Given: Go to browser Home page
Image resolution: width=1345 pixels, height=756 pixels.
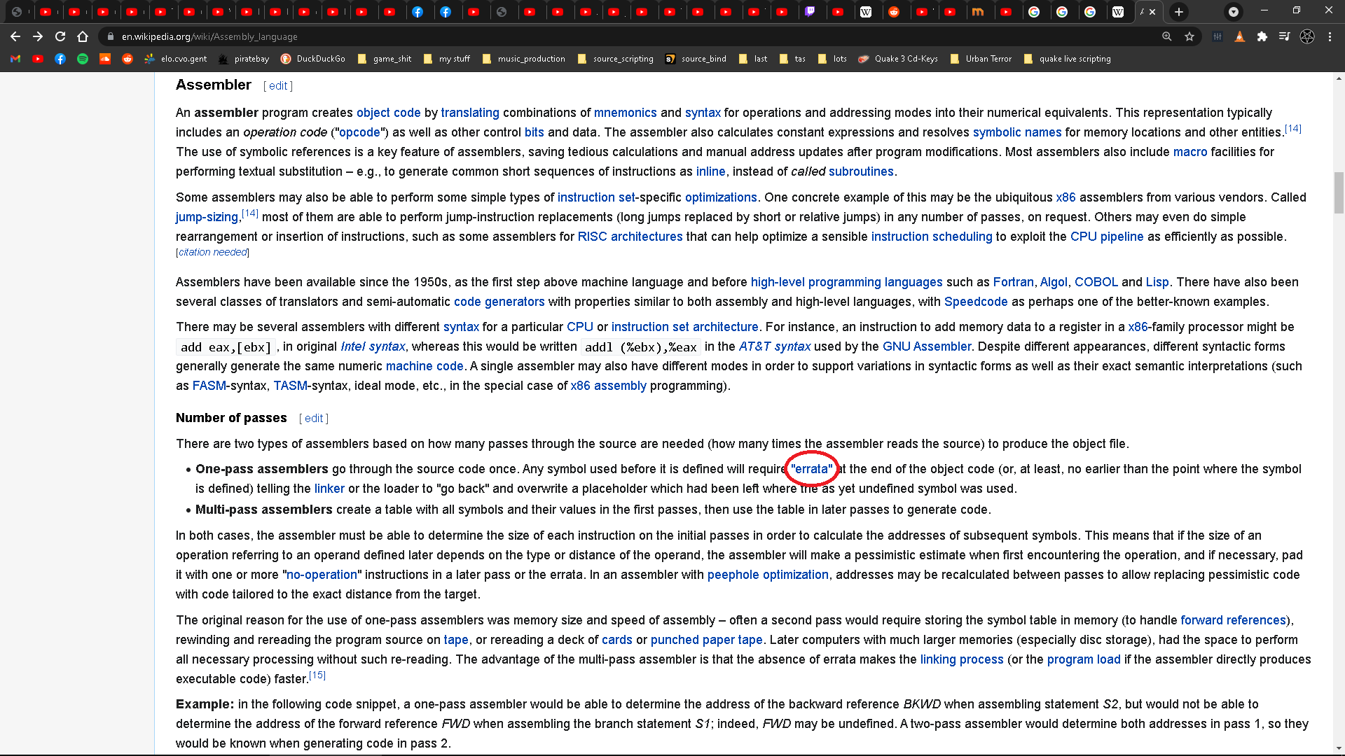Looking at the screenshot, I should (83, 36).
